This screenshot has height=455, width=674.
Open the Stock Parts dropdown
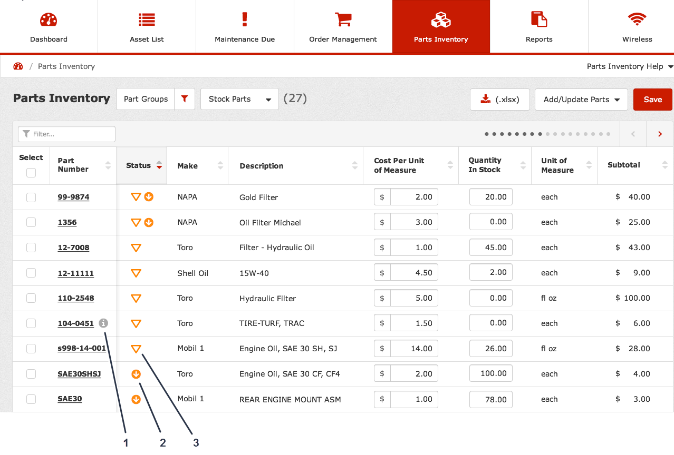coord(239,99)
